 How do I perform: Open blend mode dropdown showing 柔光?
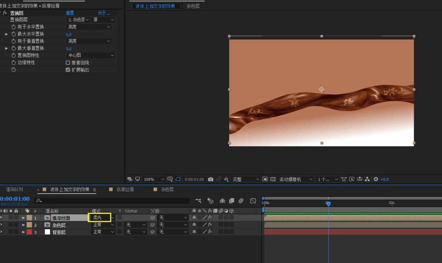99,218
